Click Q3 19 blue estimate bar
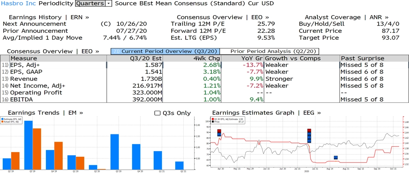This screenshot has width=409, height=174. pyautogui.click(x=28, y=145)
